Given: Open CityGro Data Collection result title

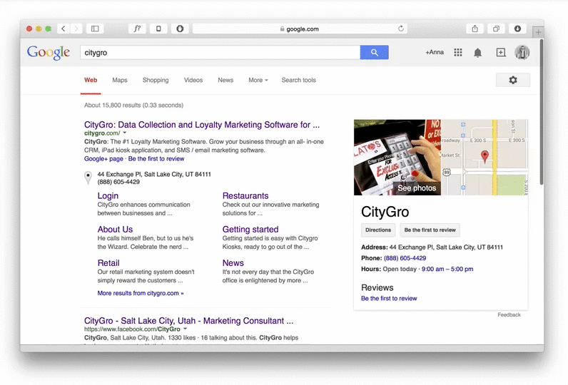Looking at the screenshot, I should point(202,125).
